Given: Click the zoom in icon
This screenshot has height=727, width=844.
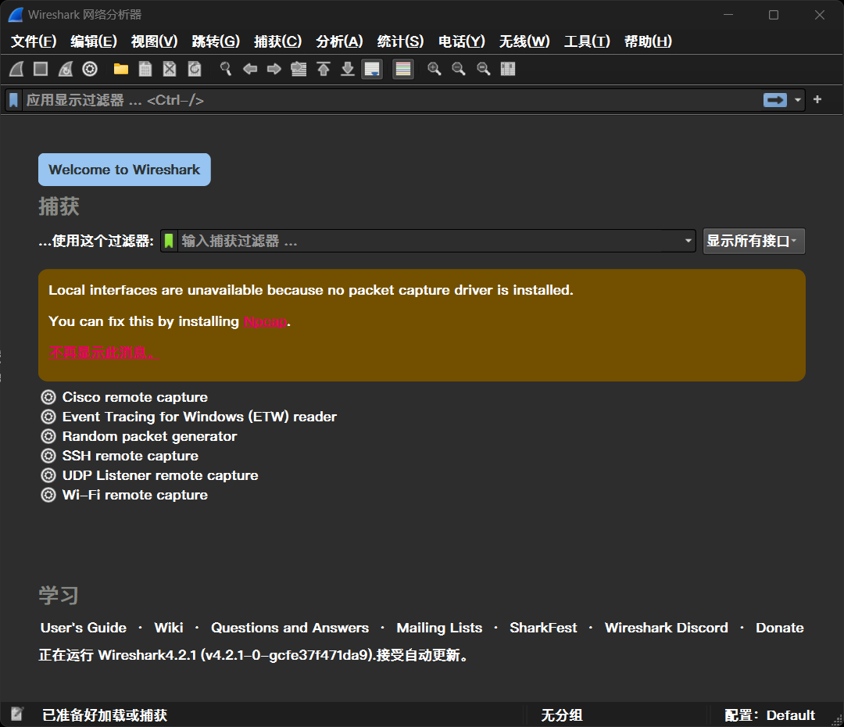Looking at the screenshot, I should [435, 69].
